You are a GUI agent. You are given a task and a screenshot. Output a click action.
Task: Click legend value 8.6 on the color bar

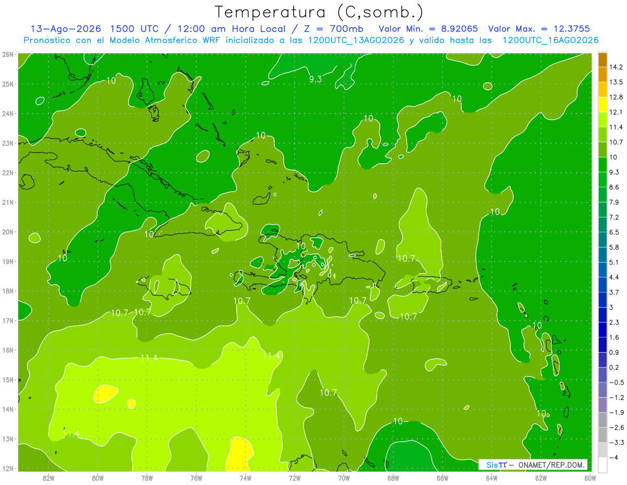pos(614,187)
